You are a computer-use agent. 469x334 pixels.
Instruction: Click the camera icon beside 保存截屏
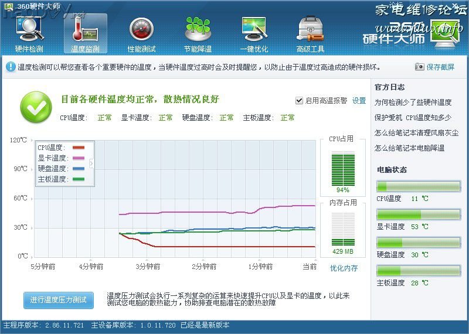pyautogui.click(x=419, y=67)
